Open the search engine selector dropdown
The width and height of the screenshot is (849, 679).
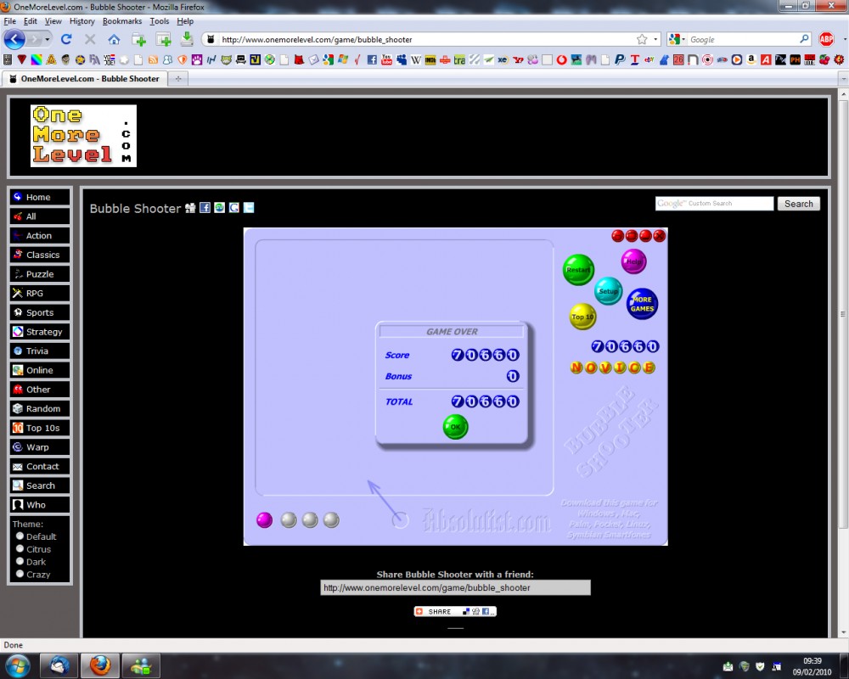678,39
